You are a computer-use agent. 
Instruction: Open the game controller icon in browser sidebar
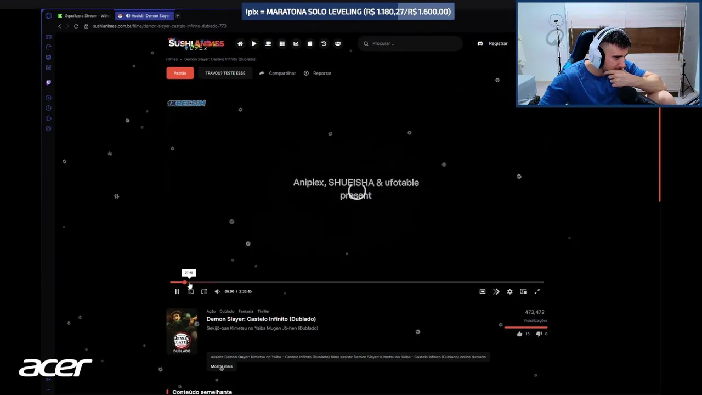coord(48,37)
